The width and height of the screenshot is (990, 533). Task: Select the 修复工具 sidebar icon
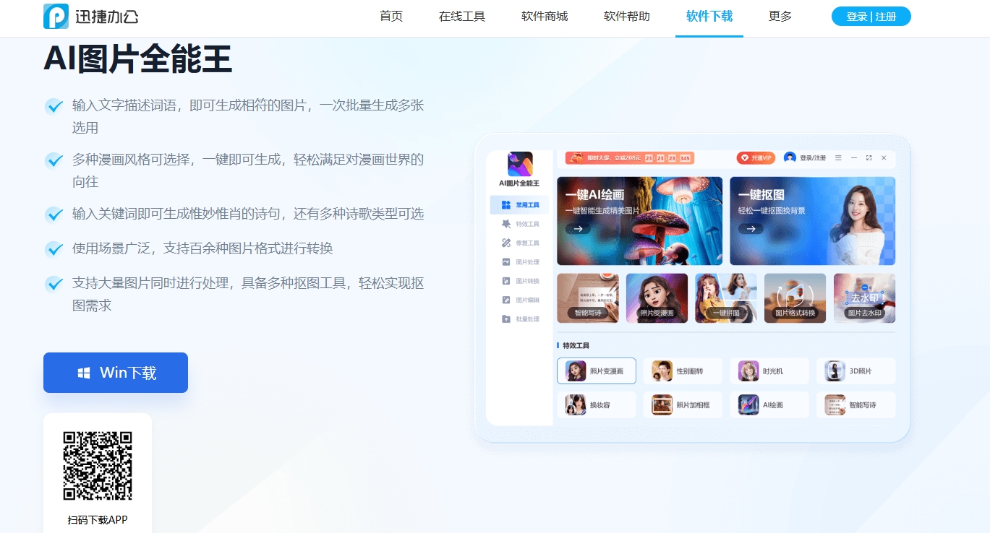click(506, 243)
